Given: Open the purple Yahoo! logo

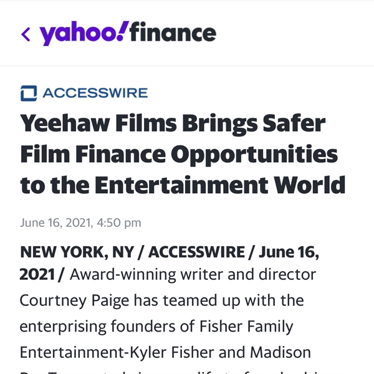Looking at the screenshot, I should 84,33.
